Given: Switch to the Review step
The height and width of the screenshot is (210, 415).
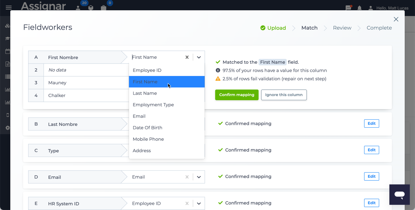Looking at the screenshot, I should coord(342,28).
